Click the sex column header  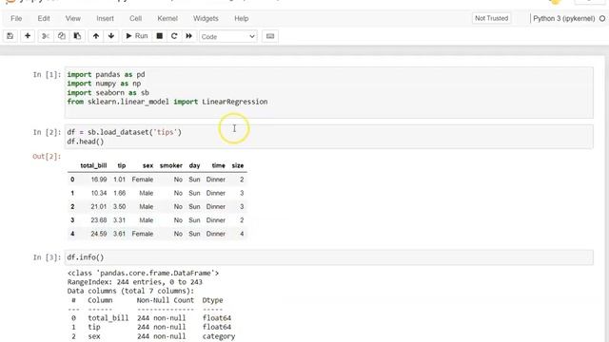147,165
